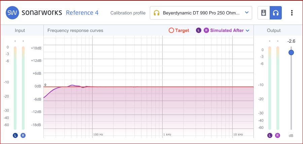Click the -2.6 output gain value
Screen dimensions: 303x144
pyautogui.click(x=291, y=41)
